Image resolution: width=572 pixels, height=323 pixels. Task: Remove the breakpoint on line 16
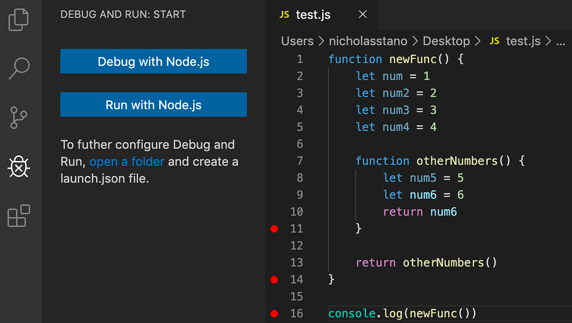click(274, 313)
